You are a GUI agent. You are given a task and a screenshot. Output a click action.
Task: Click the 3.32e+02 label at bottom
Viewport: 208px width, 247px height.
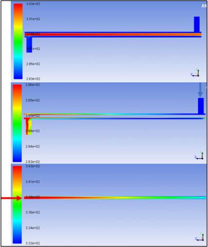pos(32,243)
